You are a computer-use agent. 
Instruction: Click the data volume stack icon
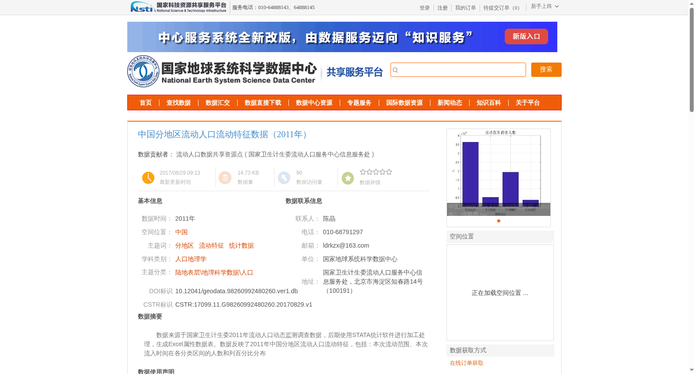coord(225,178)
